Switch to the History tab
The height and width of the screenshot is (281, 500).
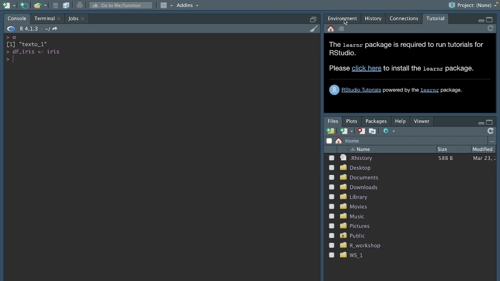click(x=373, y=18)
